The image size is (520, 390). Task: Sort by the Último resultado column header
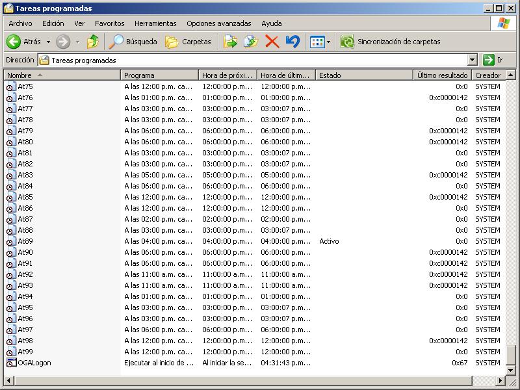(442, 75)
